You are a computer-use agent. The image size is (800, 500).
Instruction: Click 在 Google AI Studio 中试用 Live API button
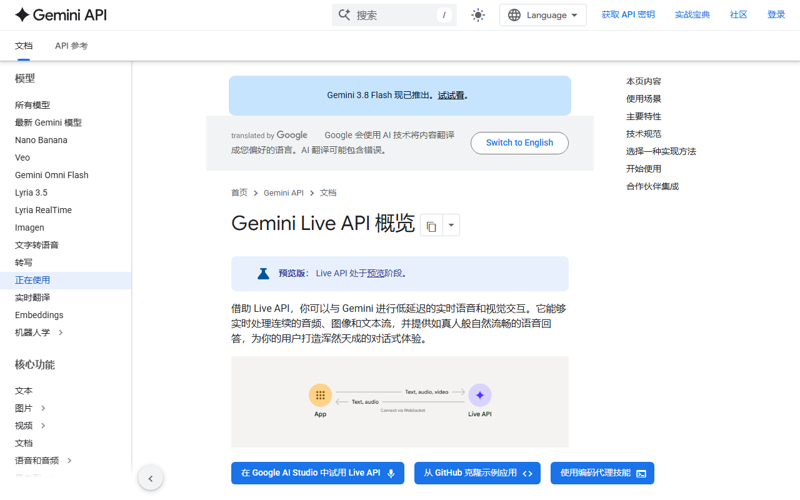coord(317,473)
